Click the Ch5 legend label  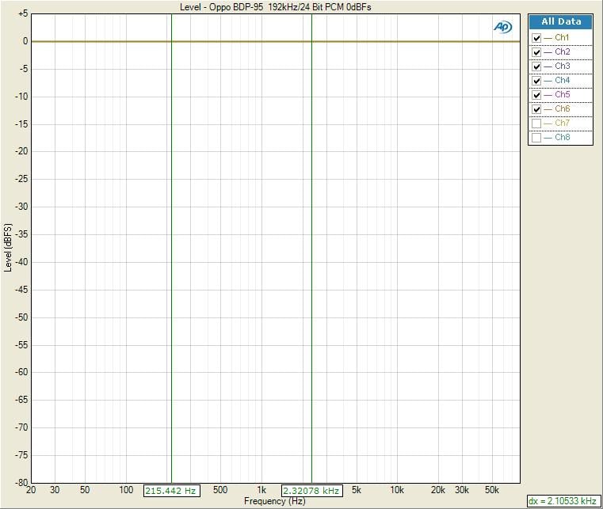point(563,94)
